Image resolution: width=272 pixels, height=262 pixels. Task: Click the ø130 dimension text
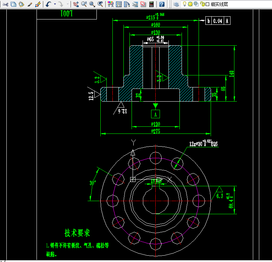tap(156, 32)
